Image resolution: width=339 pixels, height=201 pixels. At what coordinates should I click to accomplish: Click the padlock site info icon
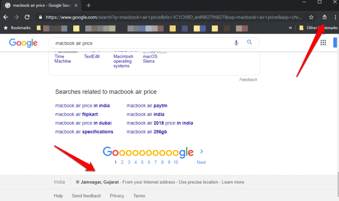coord(40,17)
